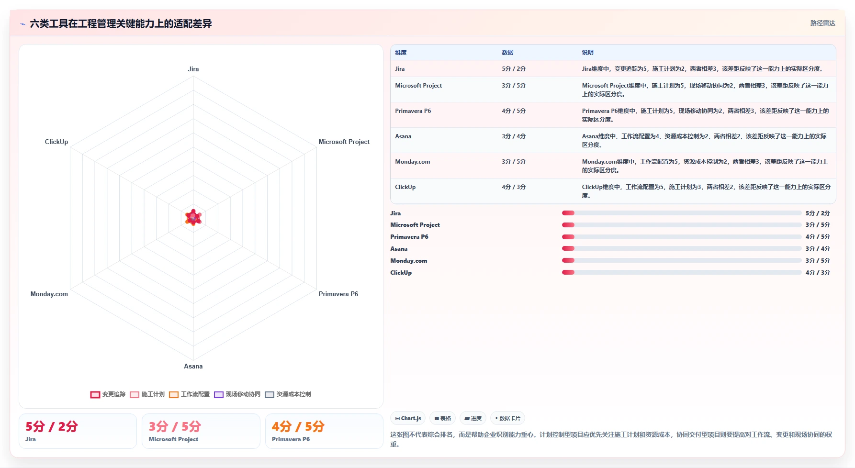The image size is (855, 468).
Task: Click the Primavera P6 radar axis label
Action: [338, 294]
